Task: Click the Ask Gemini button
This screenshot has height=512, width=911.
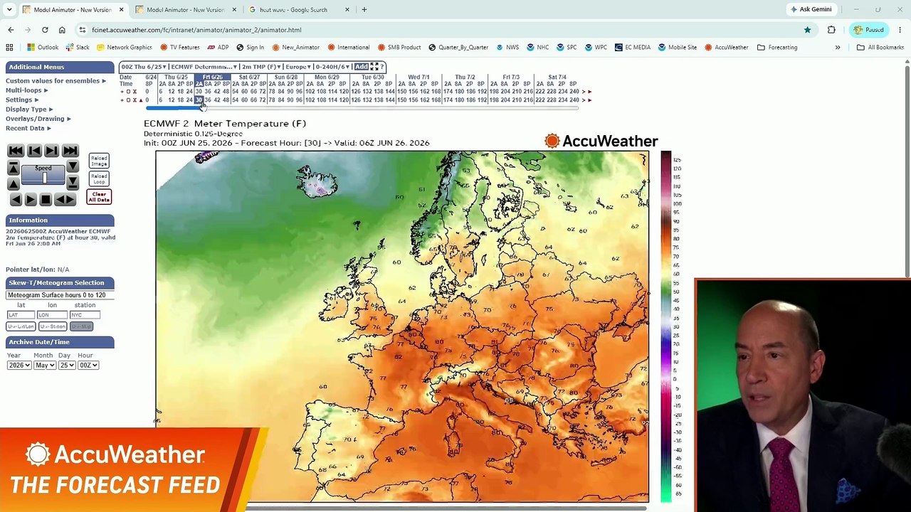Action: click(x=811, y=10)
